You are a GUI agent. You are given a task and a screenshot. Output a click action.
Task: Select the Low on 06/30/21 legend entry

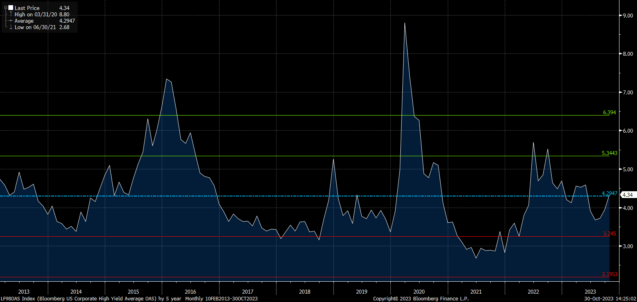[35, 27]
